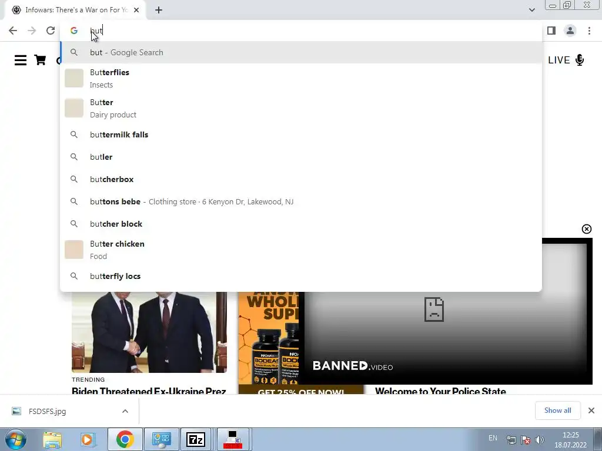Open the Windows Start menu
This screenshot has height=451, width=602.
tap(15, 439)
